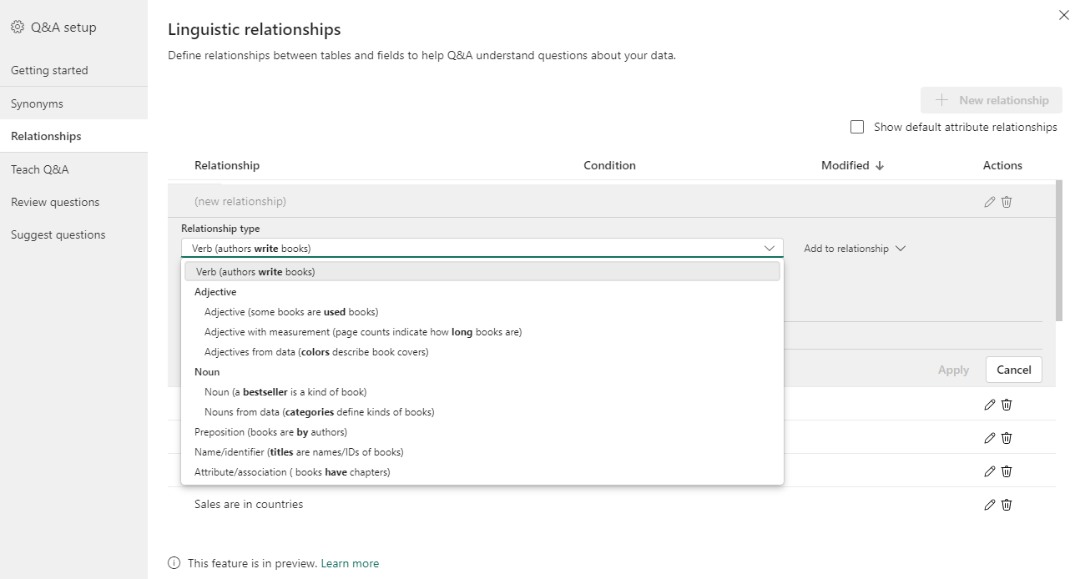Open the Relationship type dropdown chevron
This screenshot has height=579, width=1080.
click(770, 248)
